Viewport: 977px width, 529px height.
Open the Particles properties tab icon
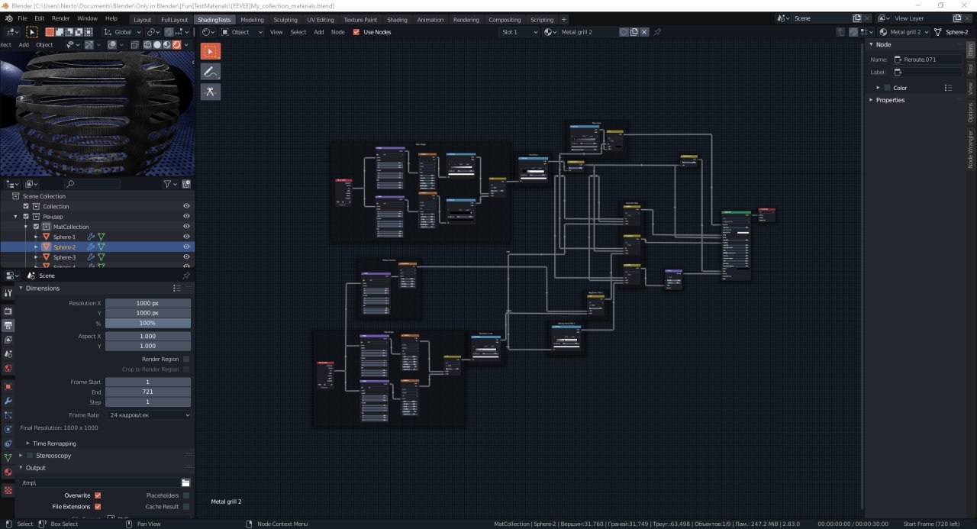coord(8,415)
